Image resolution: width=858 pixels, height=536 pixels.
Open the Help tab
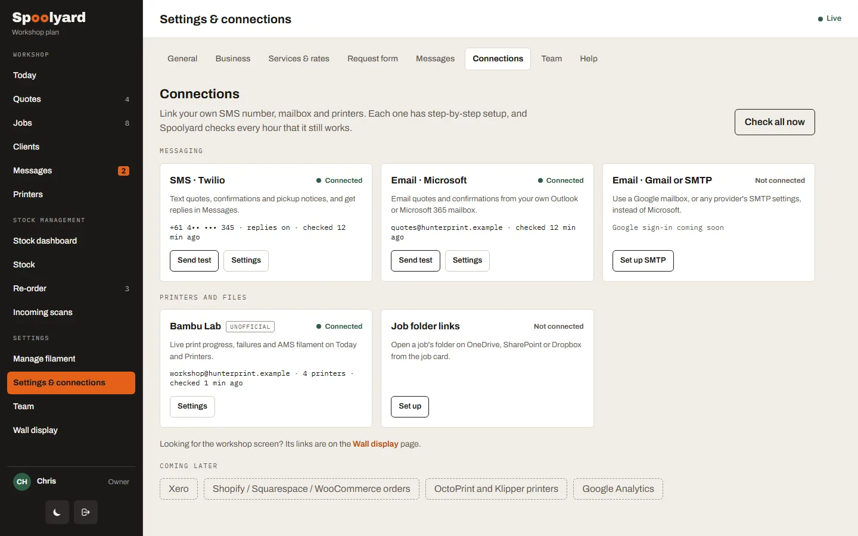(589, 59)
